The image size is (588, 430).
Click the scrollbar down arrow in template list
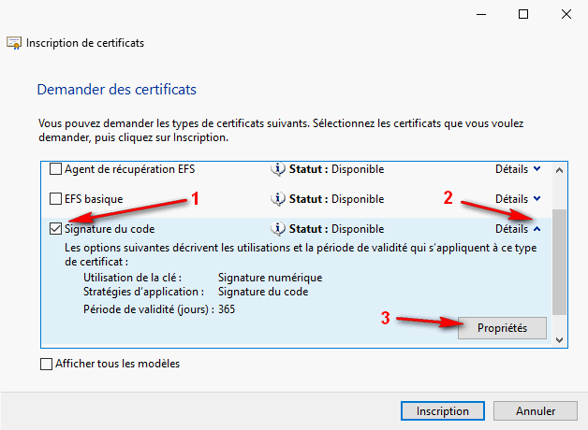click(x=559, y=337)
